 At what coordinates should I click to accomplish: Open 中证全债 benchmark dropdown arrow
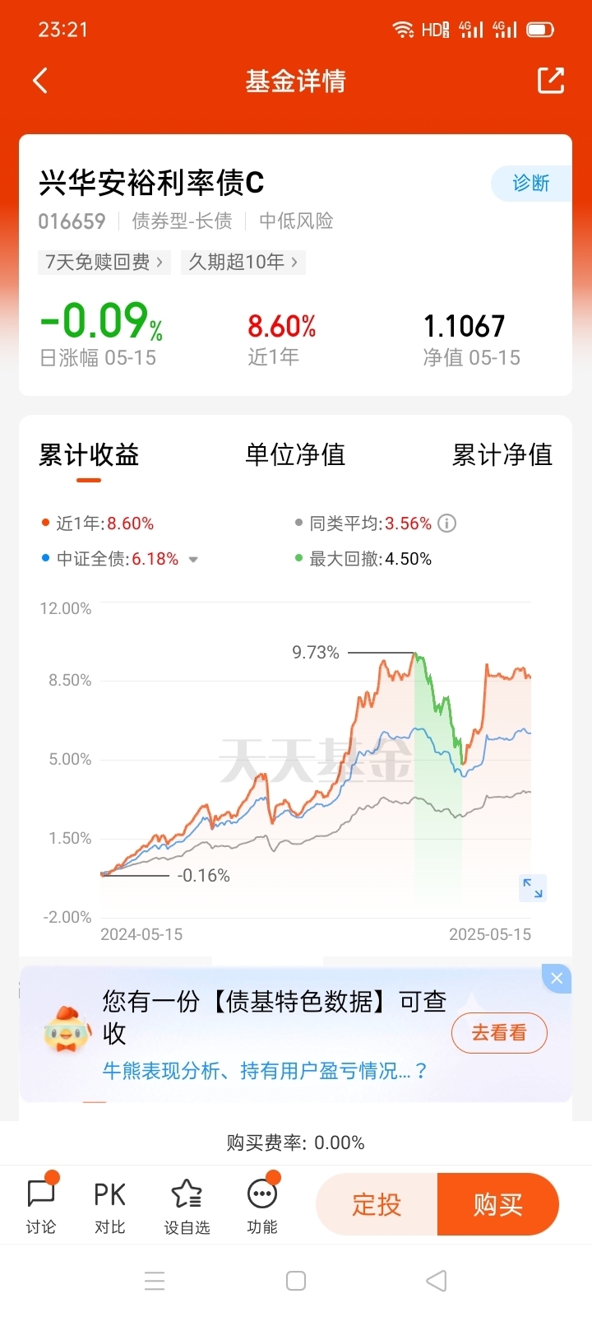click(x=193, y=560)
